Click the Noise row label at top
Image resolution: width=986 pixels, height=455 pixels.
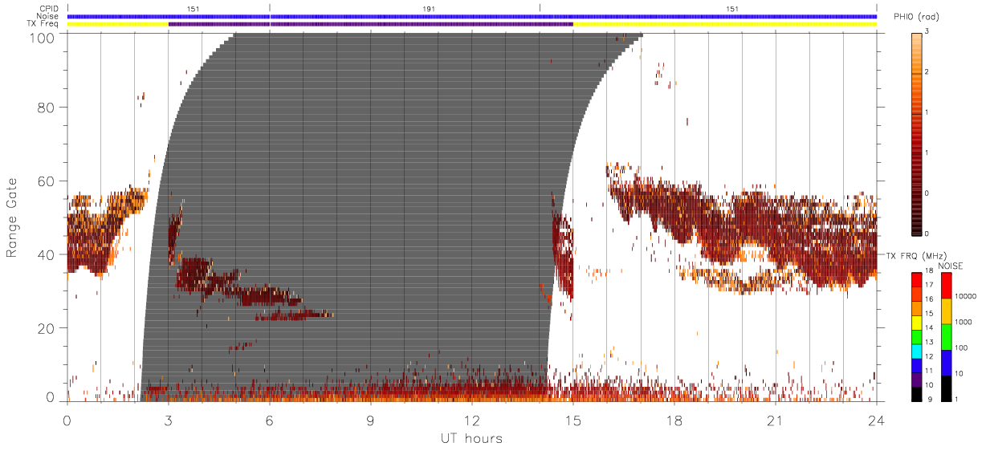[x=48, y=16]
